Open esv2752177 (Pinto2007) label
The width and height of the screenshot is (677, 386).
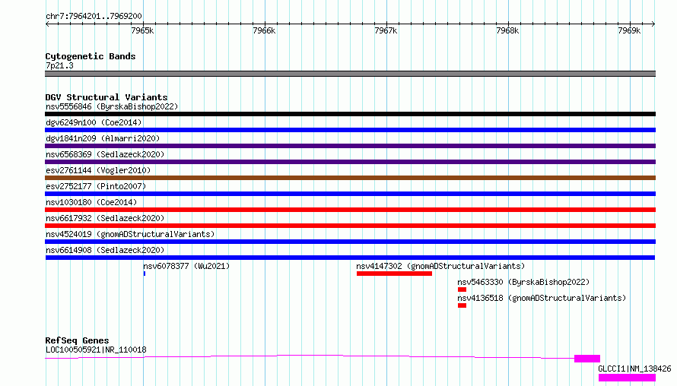tap(96, 186)
